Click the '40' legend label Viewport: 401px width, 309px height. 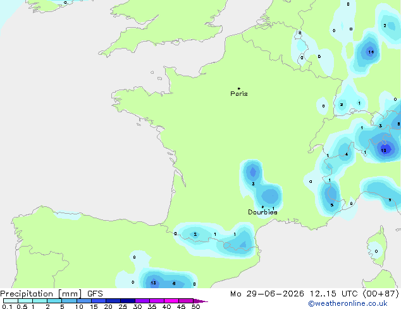click(x=166, y=306)
